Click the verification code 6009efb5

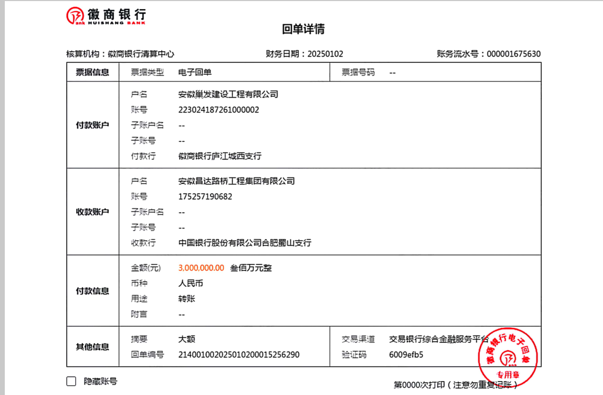coord(406,354)
